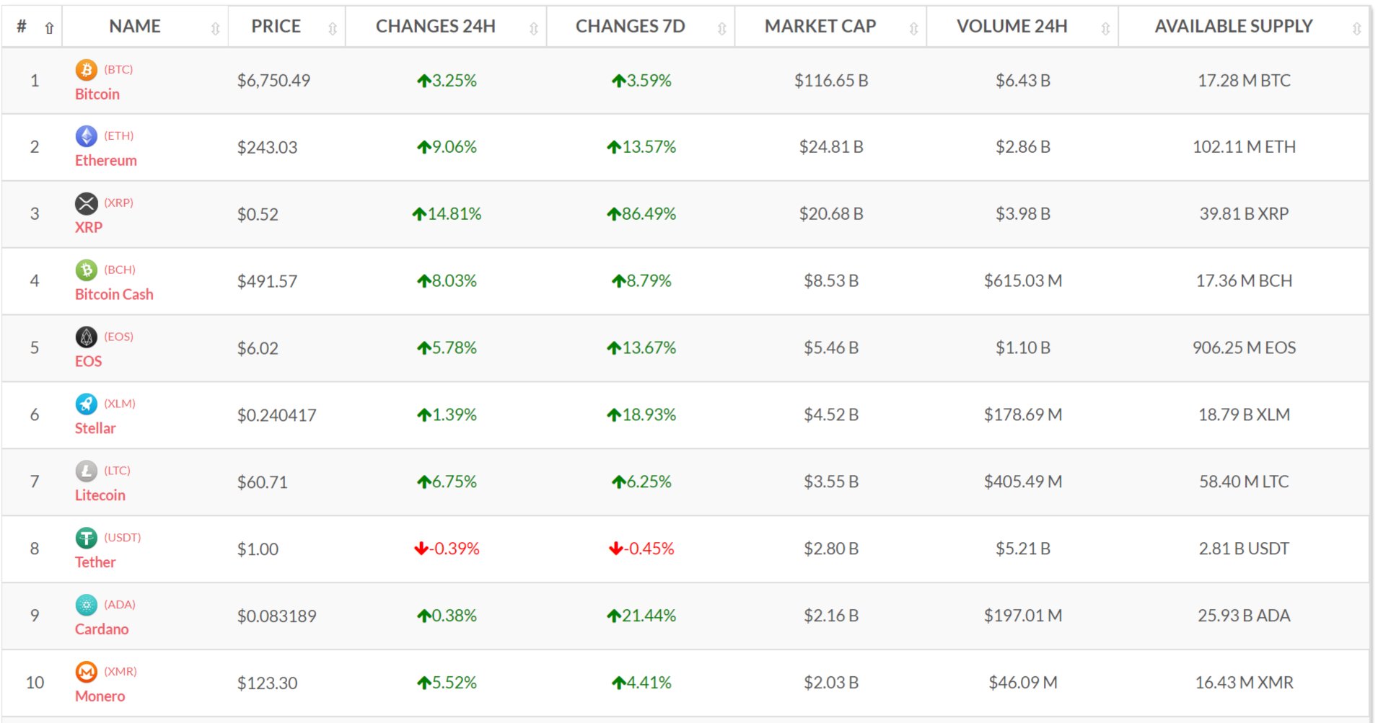
Task: Click Tether 7d change -0.45%
Action: coord(641,549)
